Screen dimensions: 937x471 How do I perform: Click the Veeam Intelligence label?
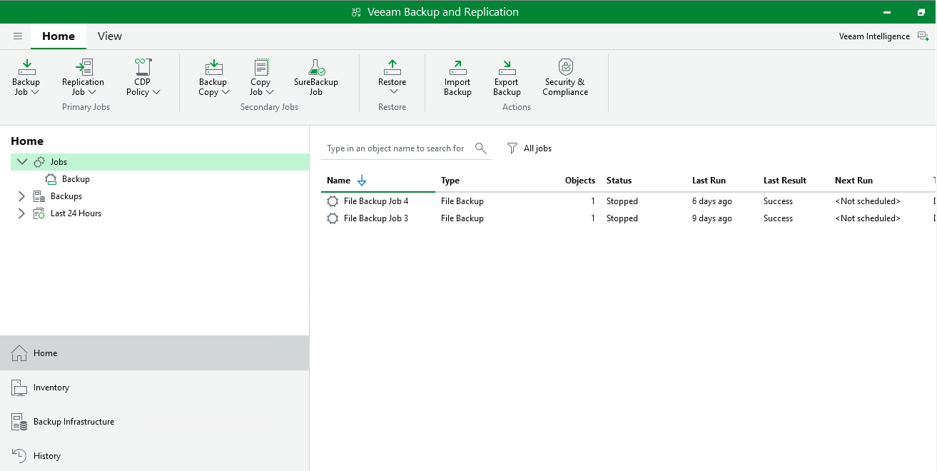click(874, 36)
